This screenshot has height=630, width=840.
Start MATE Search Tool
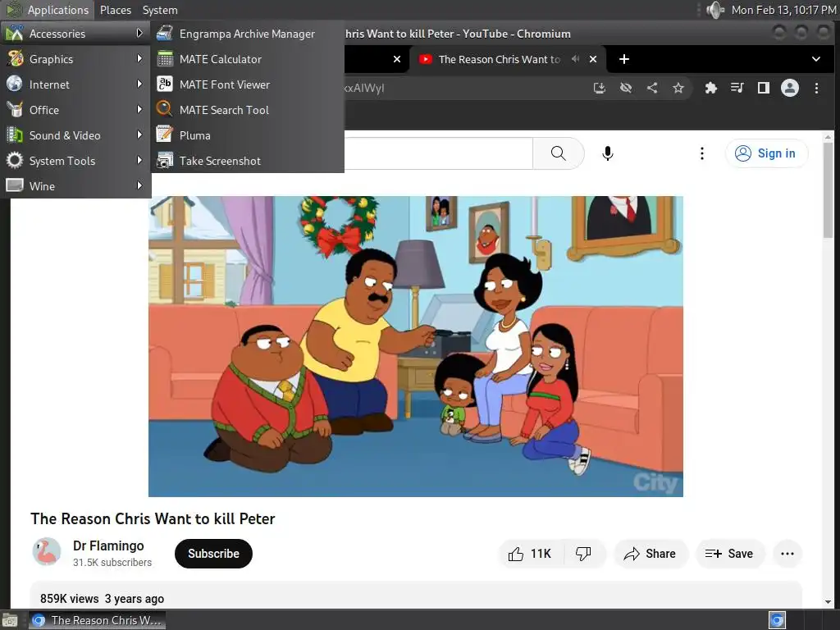[x=247, y=110]
